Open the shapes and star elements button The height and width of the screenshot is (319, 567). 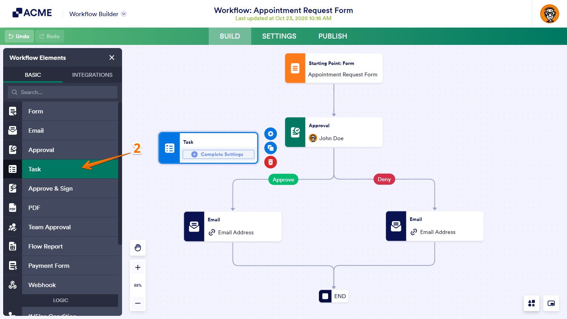pyautogui.click(x=532, y=303)
